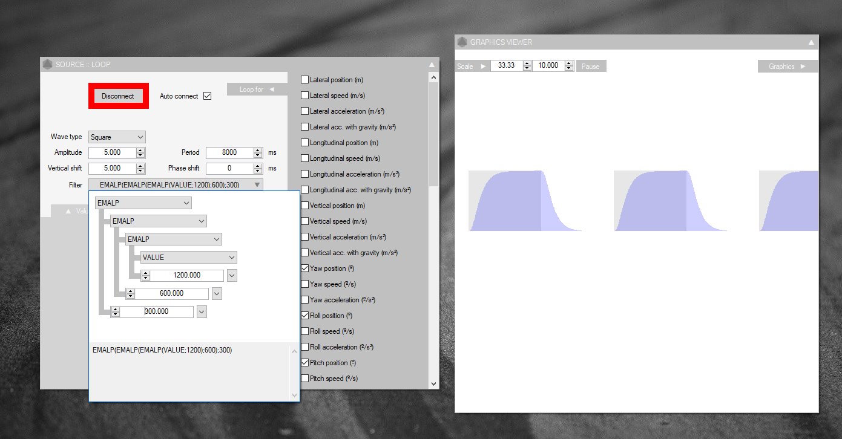The width and height of the screenshot is (842, 439).
Task: Enable Lateral speed (m/s) checkbox
Action: [305, 96]
